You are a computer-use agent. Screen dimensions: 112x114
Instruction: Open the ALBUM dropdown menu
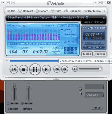(48, 26)
